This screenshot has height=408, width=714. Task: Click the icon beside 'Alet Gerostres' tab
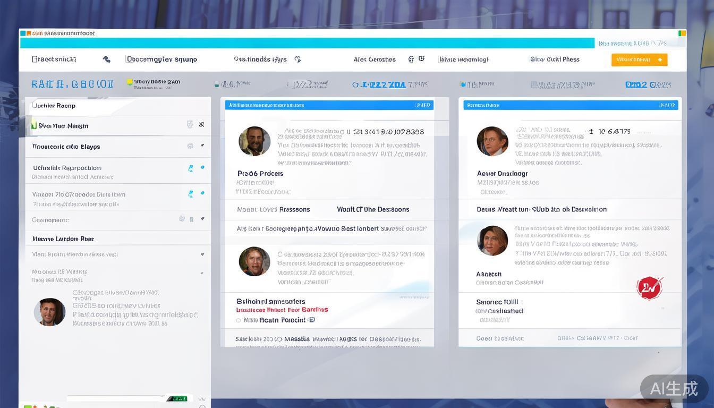[x=411, y=59]
